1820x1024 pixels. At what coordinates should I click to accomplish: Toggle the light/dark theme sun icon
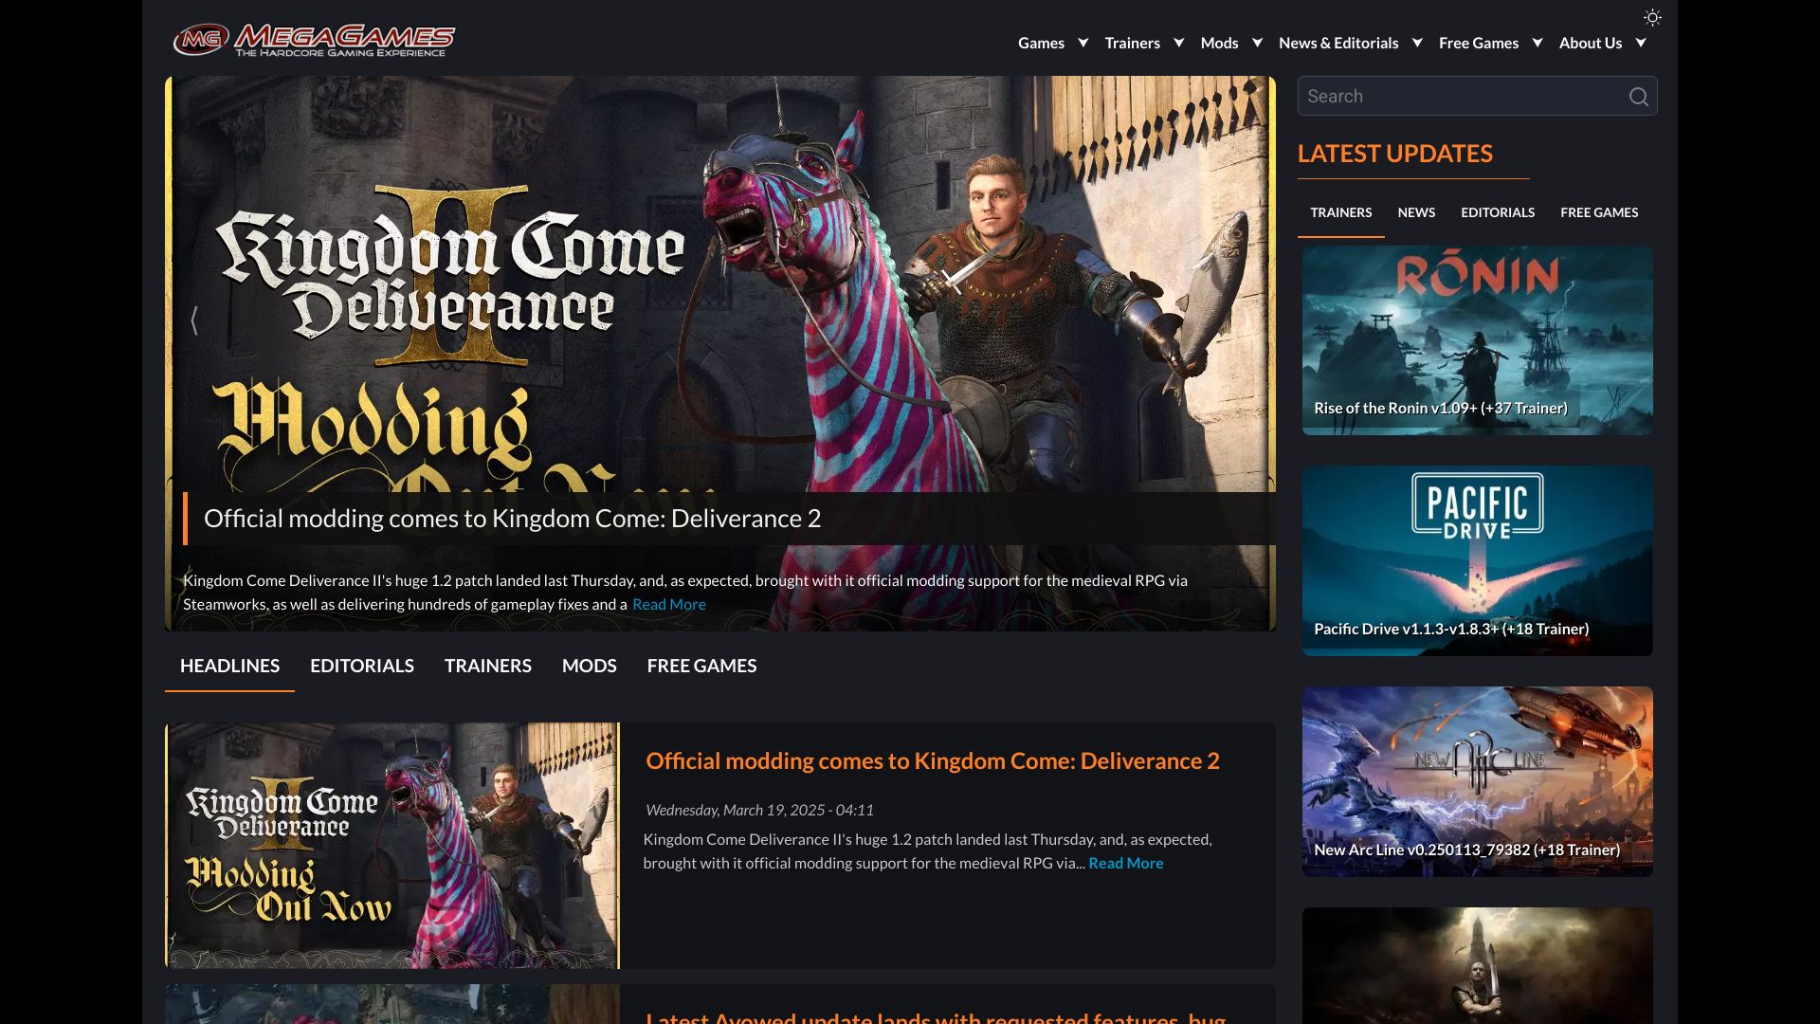coord(1652,18)
